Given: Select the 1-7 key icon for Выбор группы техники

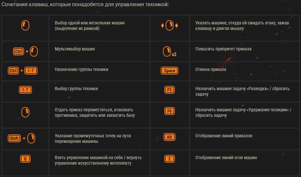Looking at the screenshot, I should [x=25, y=90].
